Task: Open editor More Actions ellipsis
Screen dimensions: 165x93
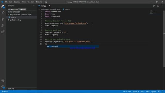Action: click(162, 6)
